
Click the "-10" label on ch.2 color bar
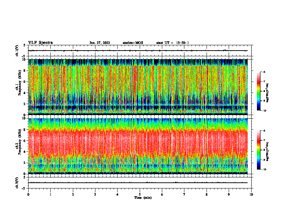click(264, 170)
